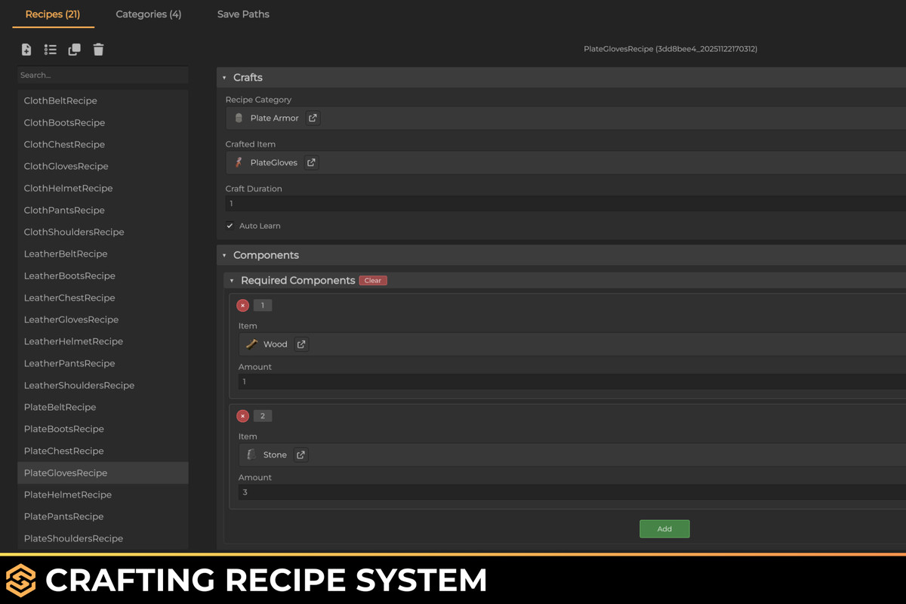Toggle the Auto Learn checkbox

click(x=230, y=225)
